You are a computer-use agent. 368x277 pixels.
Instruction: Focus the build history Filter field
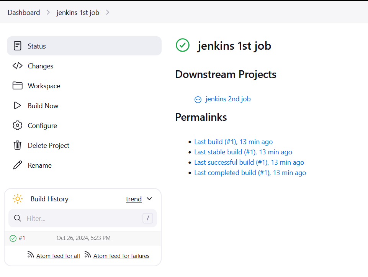[83, 218]
